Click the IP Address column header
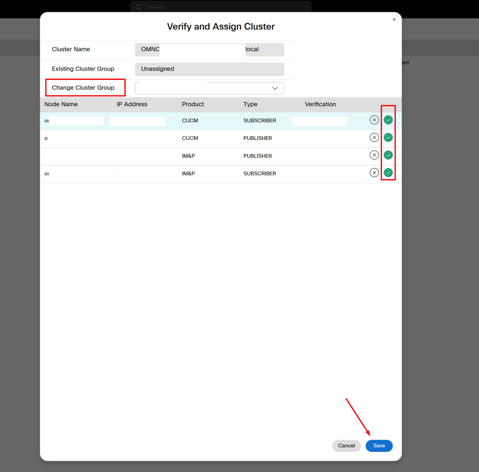479x472 pixels. coord(132,104)
